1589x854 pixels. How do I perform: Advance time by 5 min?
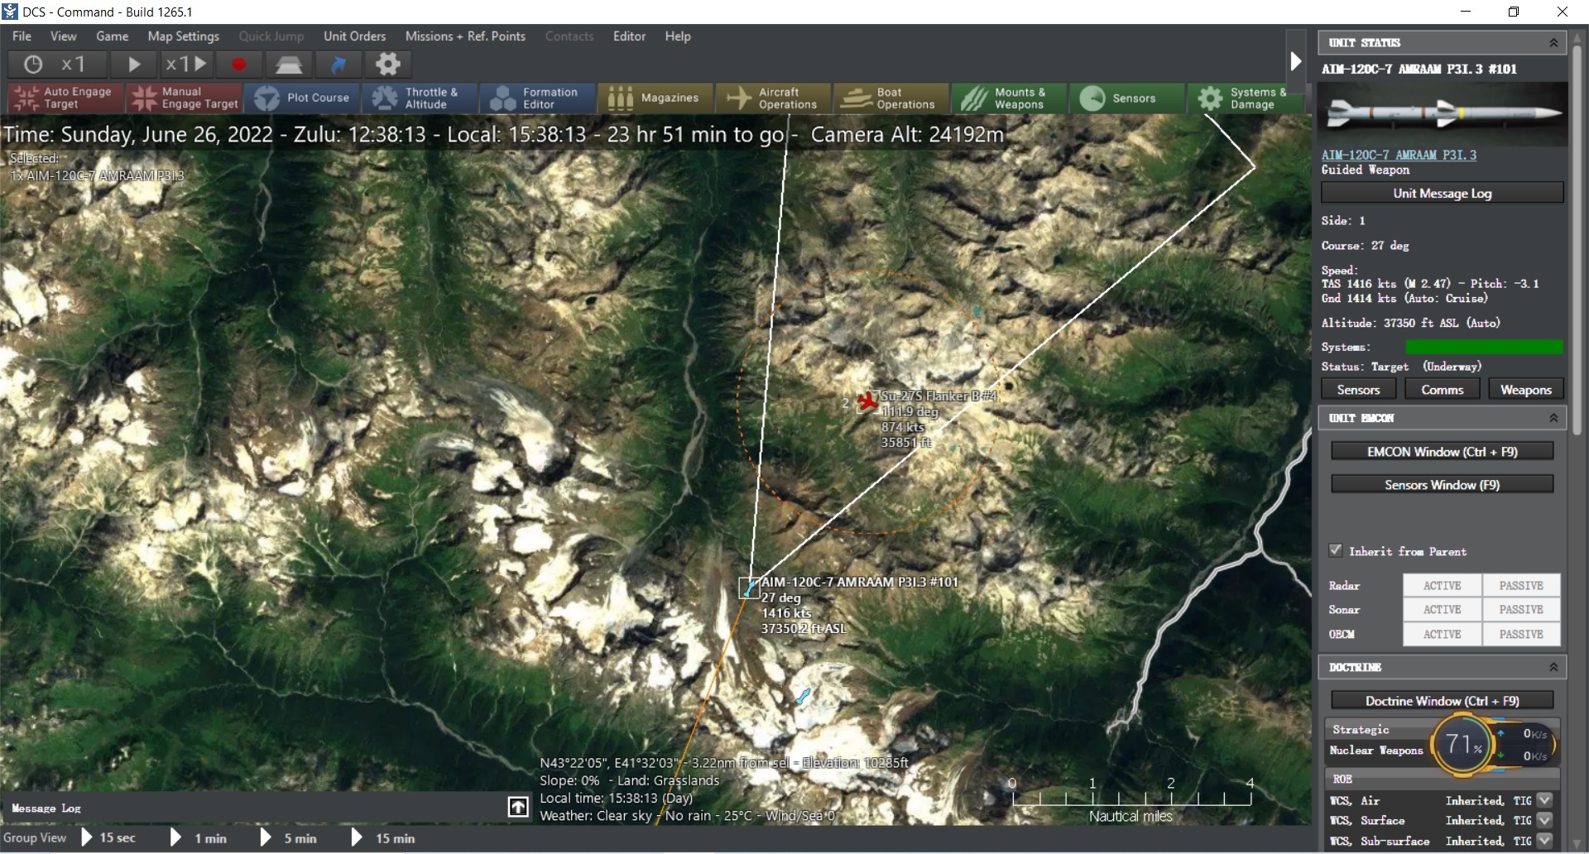[x=288, y=837]
